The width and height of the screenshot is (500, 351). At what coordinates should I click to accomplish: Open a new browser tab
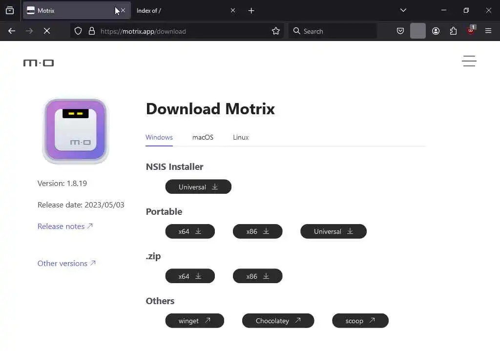click(251, 11)
